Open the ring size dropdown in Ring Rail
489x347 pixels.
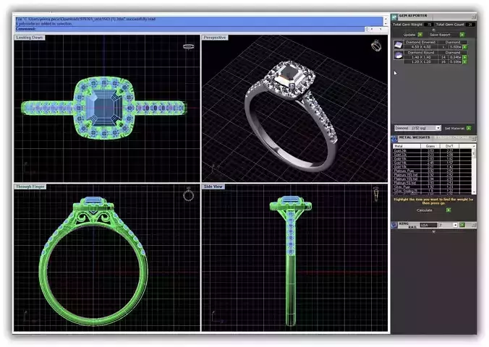pos(455,225)
